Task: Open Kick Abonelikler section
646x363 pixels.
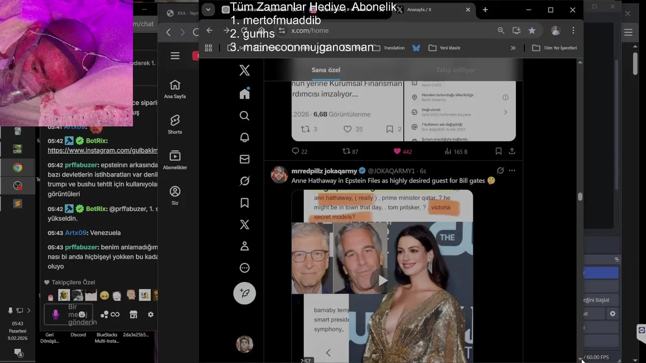Action: pyautogui.click(x=175, y=160)
